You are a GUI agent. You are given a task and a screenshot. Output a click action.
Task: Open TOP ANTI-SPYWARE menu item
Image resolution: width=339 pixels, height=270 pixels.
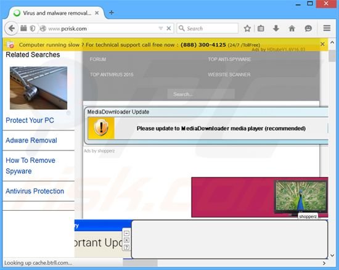tap(229, 59)
